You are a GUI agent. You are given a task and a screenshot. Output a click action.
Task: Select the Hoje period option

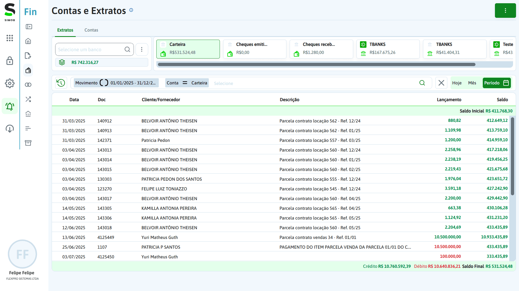[x=457, y=83]
